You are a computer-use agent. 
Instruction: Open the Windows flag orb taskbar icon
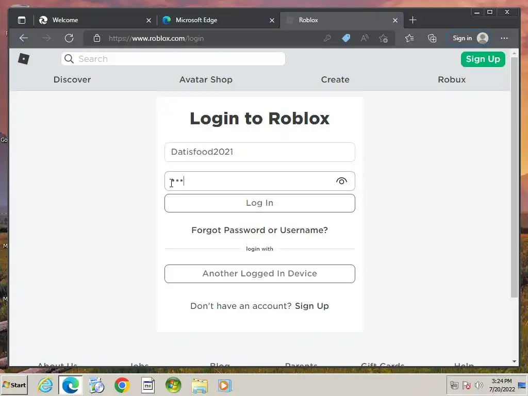tap(173, 385)
